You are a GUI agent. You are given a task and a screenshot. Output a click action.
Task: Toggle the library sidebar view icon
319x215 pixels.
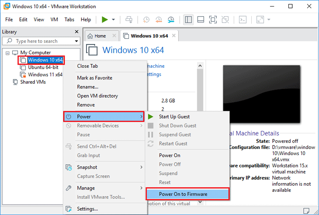coord(188,20)
